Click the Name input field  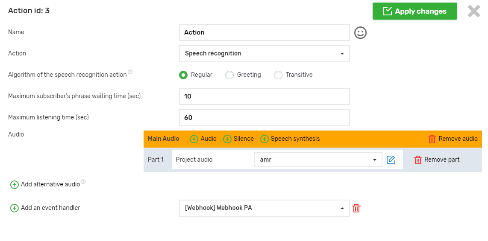click(x=264, y=32)
